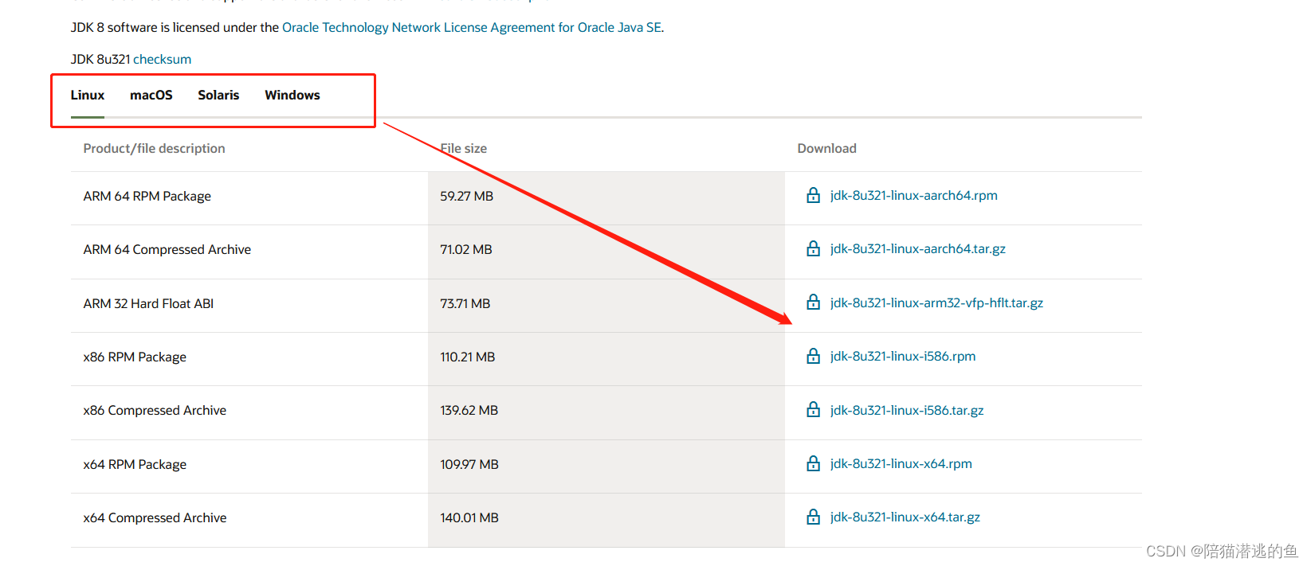Screen dimensions: 1311x566
Task: Open Oracle Technology Network License Agreement link
Action: point(472,27)
